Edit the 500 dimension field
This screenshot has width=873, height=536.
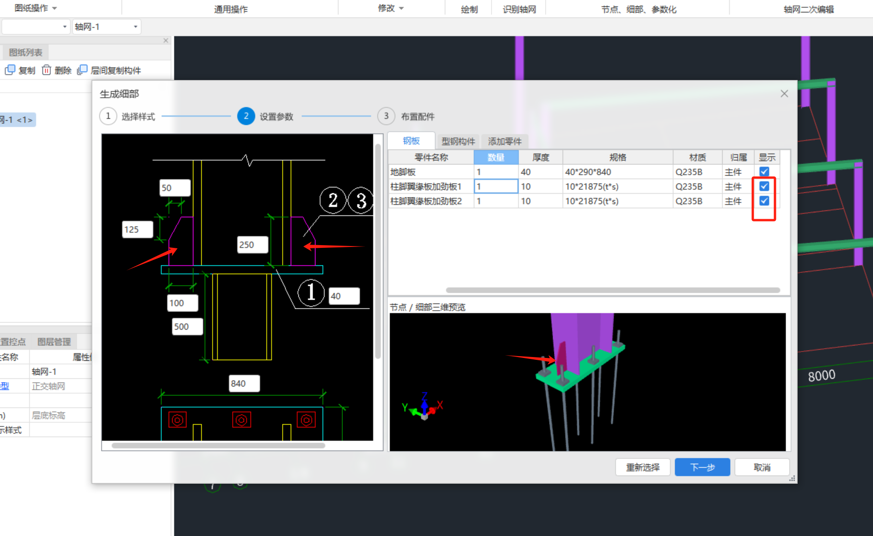[x=187, y=327]
